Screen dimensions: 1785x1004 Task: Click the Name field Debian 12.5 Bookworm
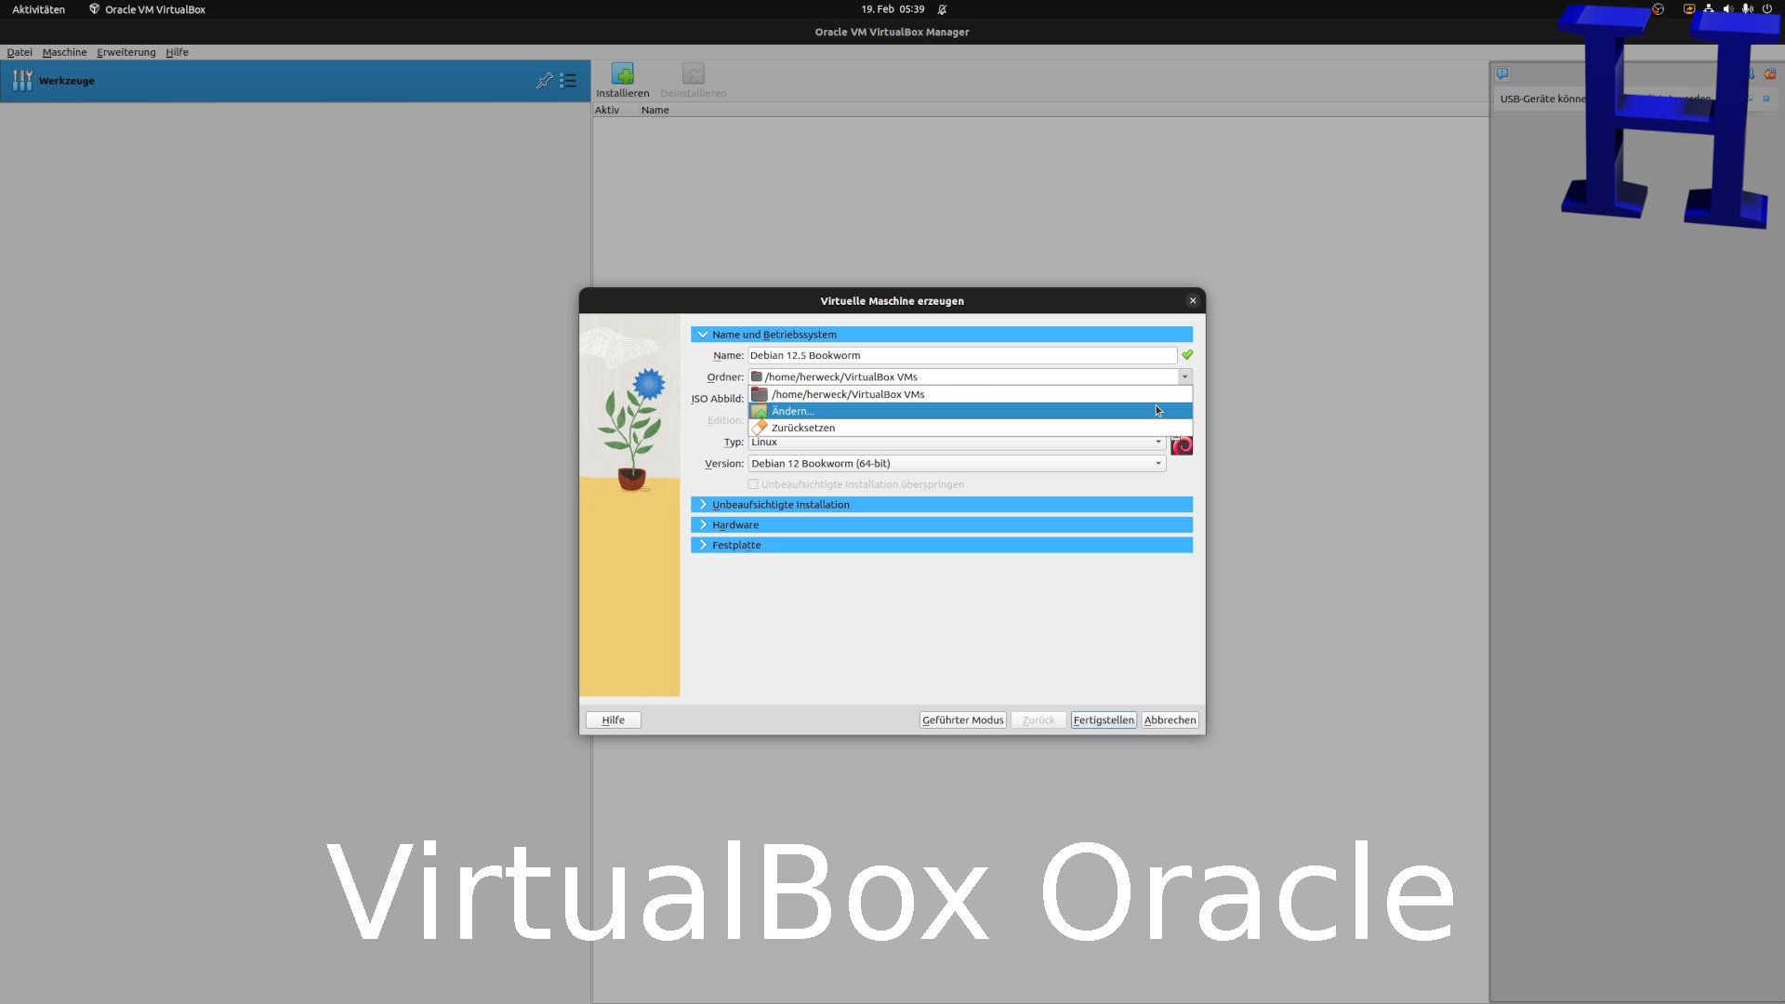962,355
